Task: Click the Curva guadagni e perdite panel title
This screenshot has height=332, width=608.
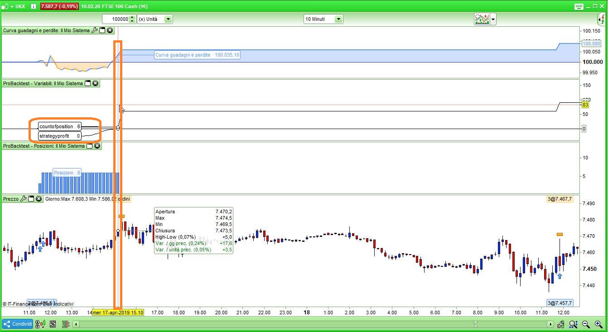Action: pyautogui.click(x=46, y=30)
